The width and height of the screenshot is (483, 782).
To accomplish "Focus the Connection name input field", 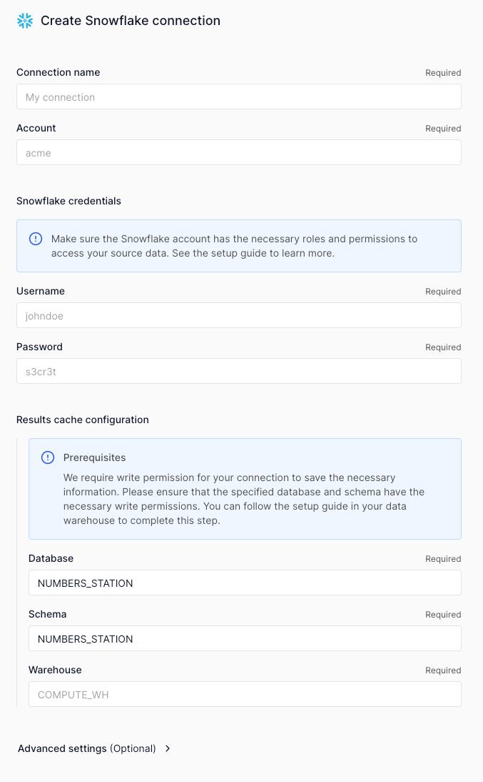I will point(238,97).
